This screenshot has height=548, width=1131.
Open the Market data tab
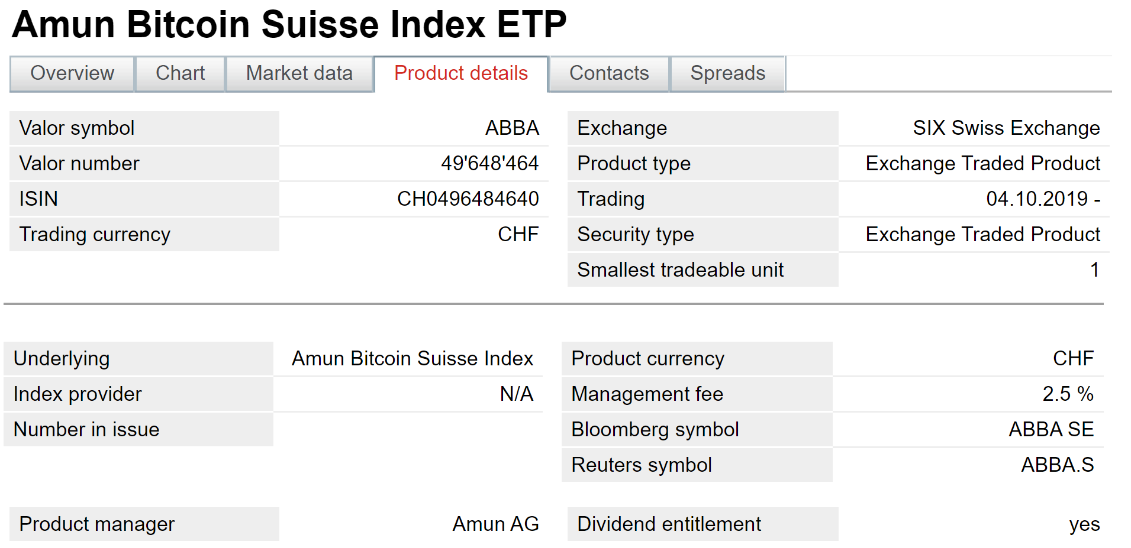click(299, 73)
